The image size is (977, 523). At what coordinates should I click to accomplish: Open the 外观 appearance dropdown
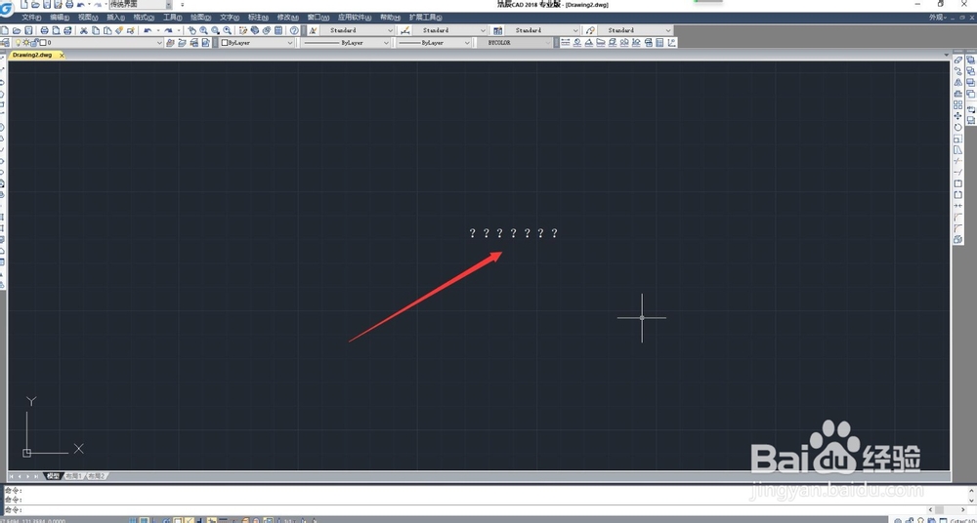click(937, 18)
